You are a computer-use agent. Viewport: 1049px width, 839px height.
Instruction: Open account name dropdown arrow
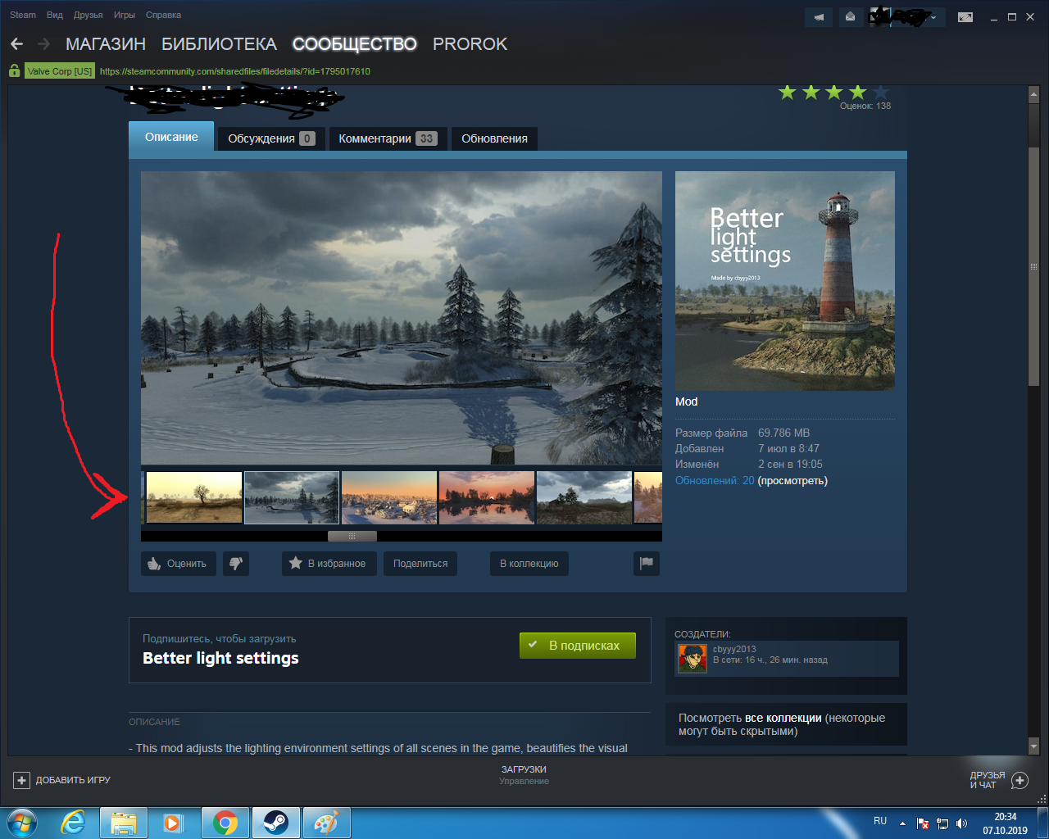933,17
